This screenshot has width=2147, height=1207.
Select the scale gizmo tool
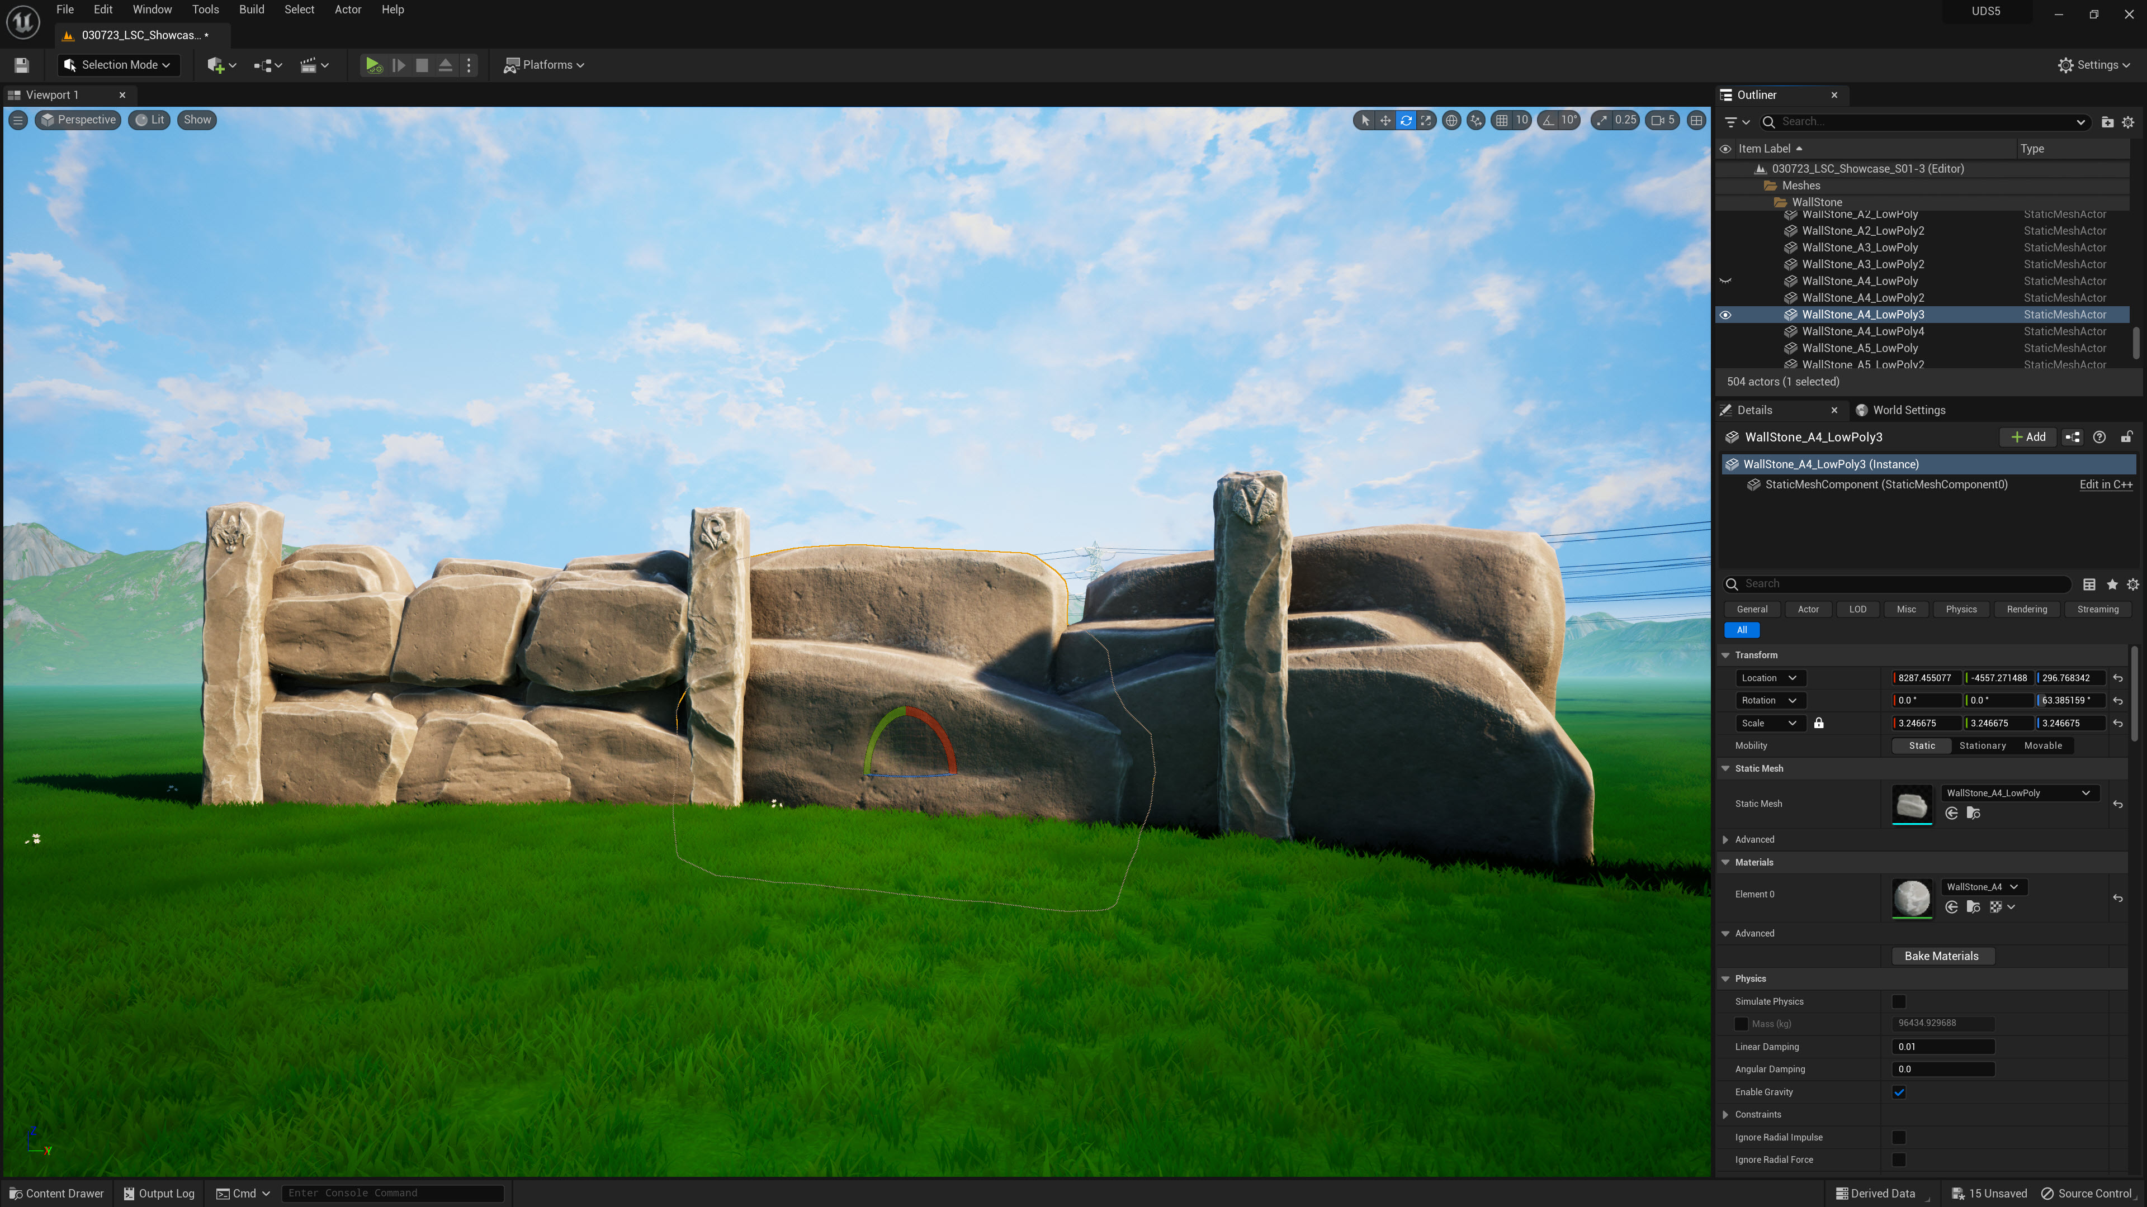(x=1427, y=120)
